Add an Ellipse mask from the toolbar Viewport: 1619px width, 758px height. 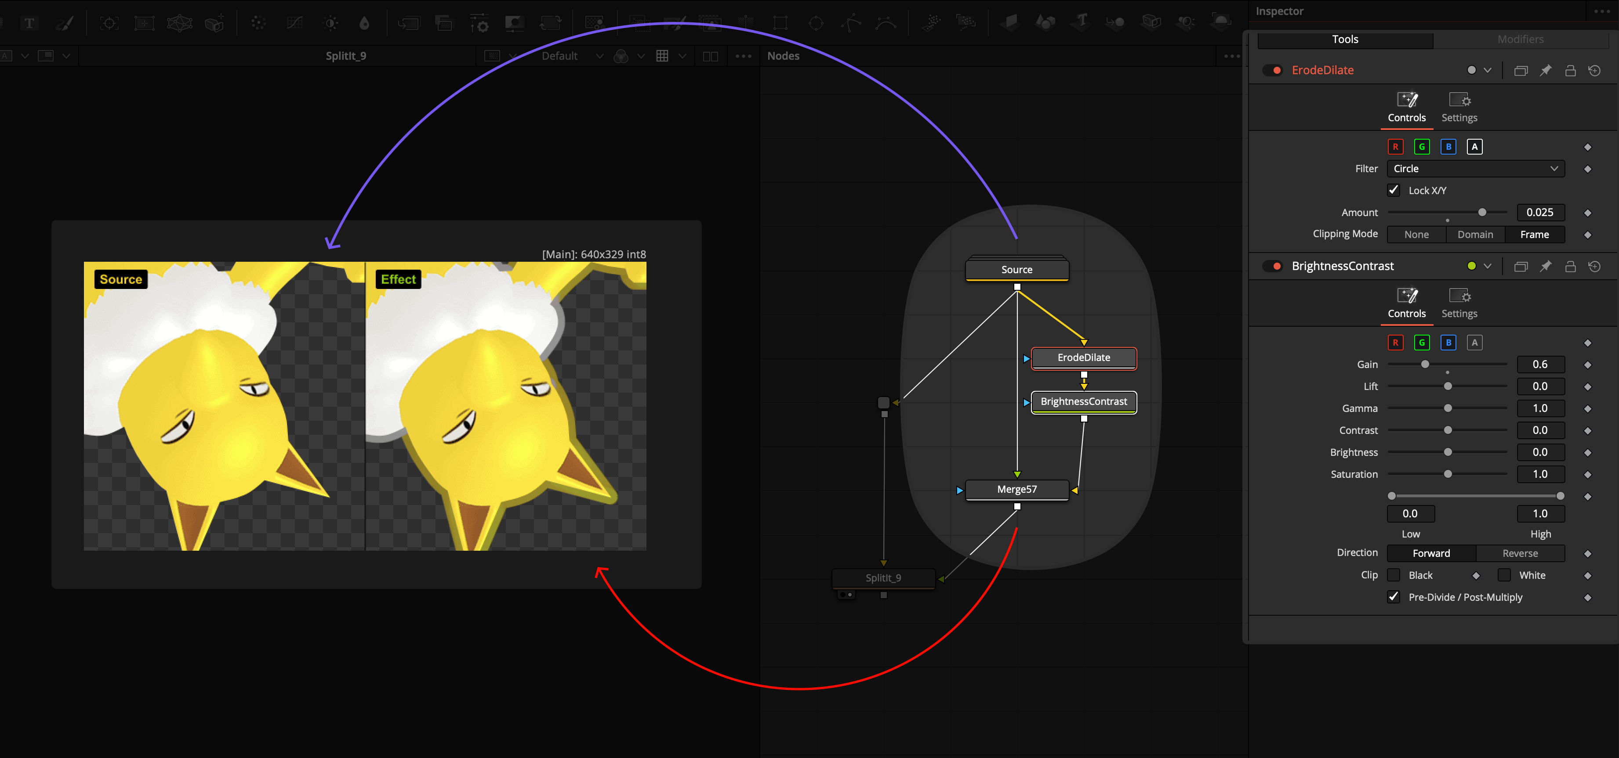click(816, 24)
